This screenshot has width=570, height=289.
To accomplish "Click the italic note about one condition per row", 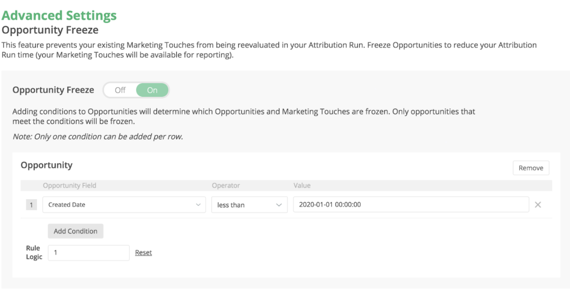I will point(97,137).
